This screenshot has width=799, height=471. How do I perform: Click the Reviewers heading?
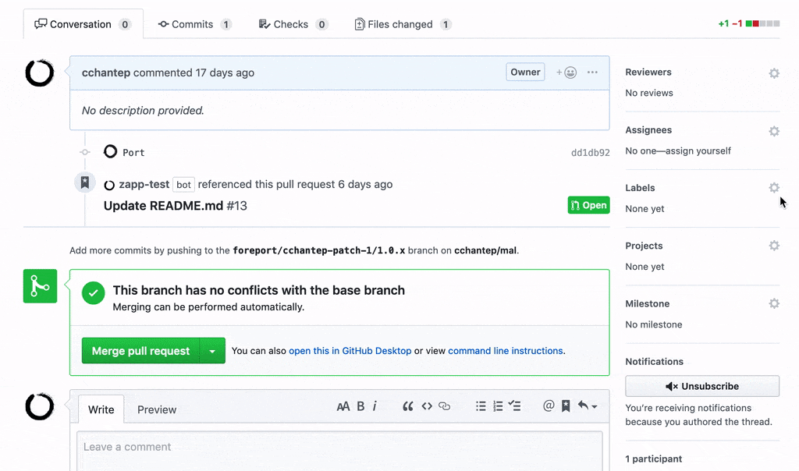click(x=648, y=73)
